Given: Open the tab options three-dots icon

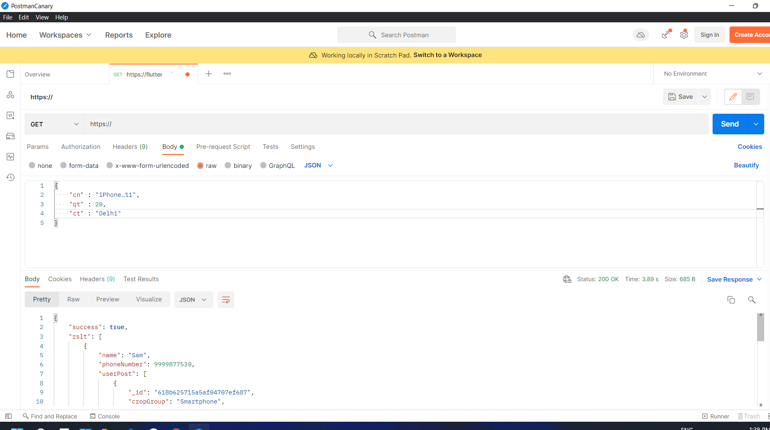Looking at the screenshot, I should (227, 74).
